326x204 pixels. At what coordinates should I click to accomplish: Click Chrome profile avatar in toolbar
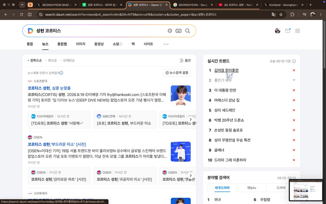[x=313, y=14]
